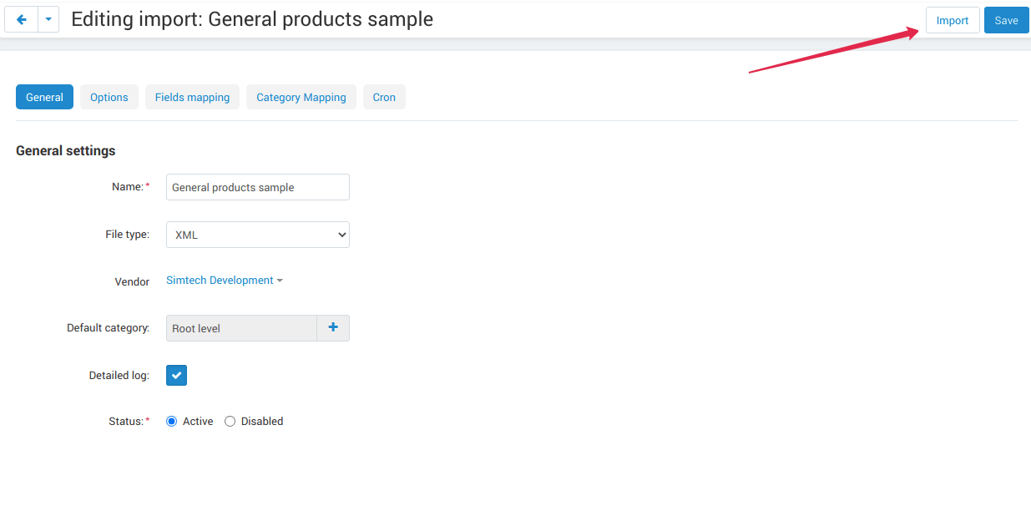
Task: Open the Fields mapping tab
Action: tap(192, 98)
